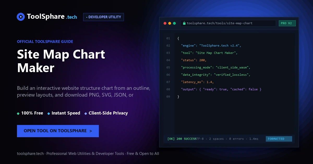
Task: Click the purple bullet beside Client-Side Privacy
Action: coord(86,113)
